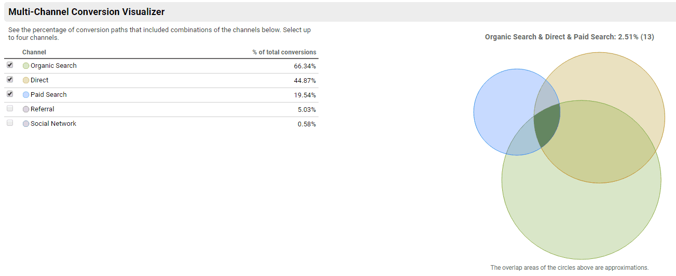Click the blue Paid Search color dot
Image resolution: width=676 pixels, height=276 pixels.
click(x=26, y=95)
